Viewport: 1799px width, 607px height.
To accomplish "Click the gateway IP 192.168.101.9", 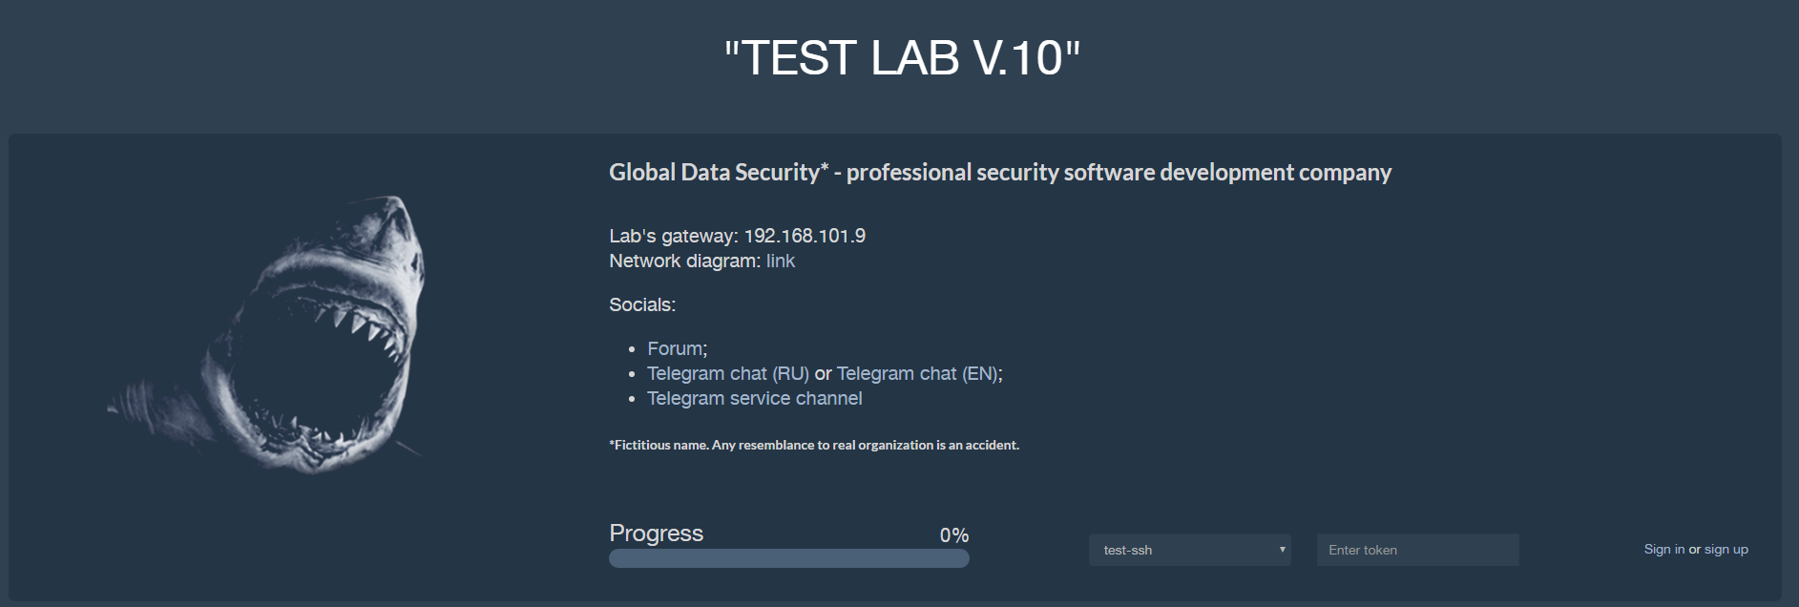I will coord(805,237).
